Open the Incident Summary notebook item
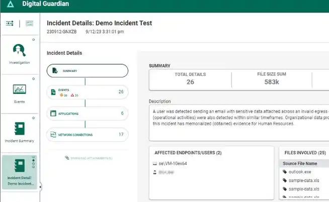The width and height of the screenshot is (329, 202). [x=19, y=133]
